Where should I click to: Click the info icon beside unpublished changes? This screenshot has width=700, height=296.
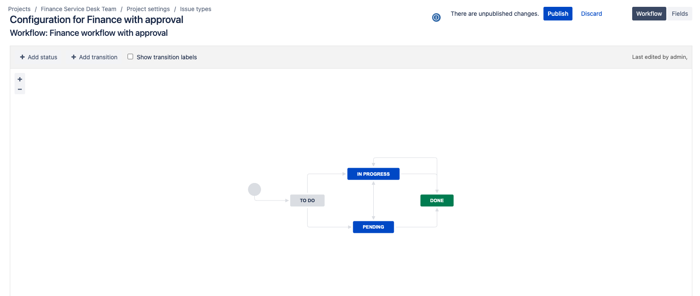click(x=436, y=17)
